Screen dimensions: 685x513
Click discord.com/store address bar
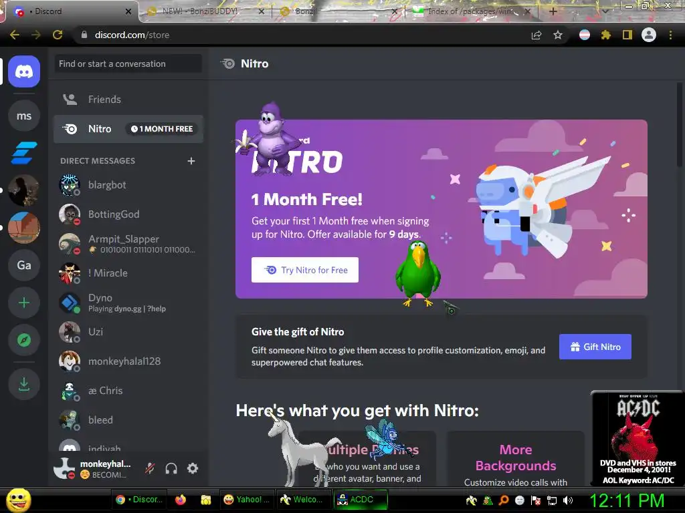[302, 35]
